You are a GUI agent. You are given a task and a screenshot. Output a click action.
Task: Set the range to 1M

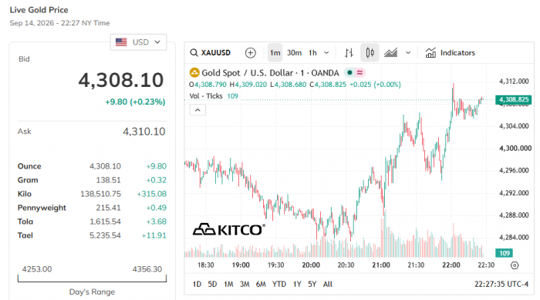228,284
